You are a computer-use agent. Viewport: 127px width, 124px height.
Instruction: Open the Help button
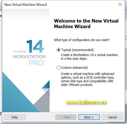coord(14,117)
